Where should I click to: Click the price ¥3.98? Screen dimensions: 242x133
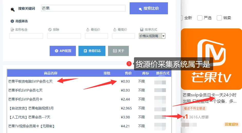pos(125,117)
